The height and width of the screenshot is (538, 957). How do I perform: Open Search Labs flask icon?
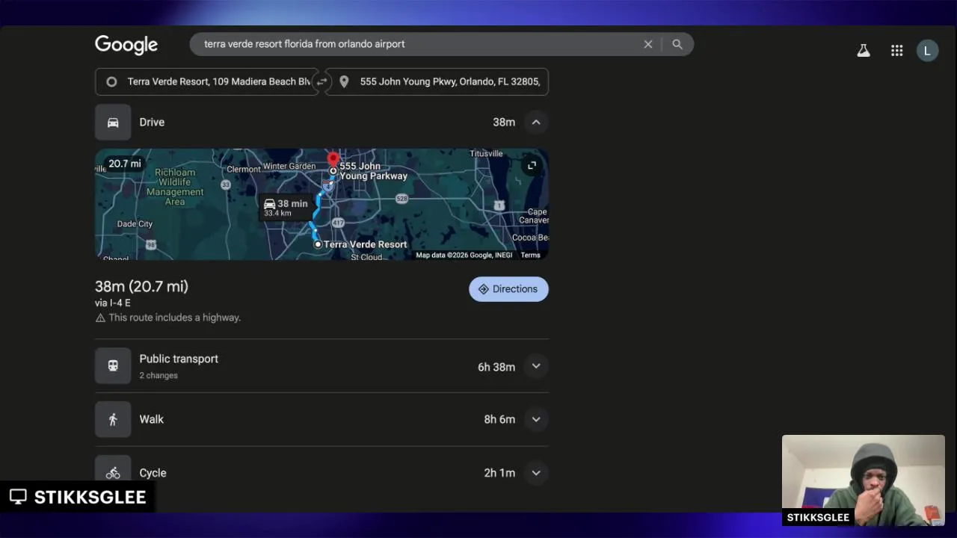coord(864,51)
